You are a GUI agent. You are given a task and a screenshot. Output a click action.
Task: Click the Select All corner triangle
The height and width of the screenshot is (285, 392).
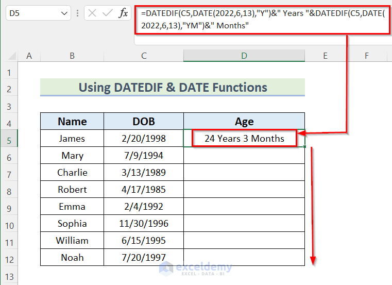pos(12,56)
